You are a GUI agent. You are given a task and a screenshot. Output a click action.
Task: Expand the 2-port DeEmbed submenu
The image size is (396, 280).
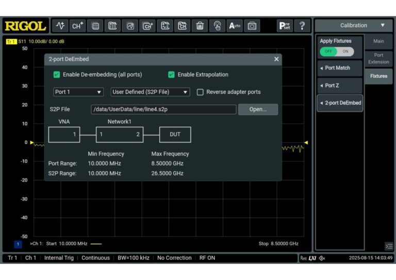pos(340,103)
